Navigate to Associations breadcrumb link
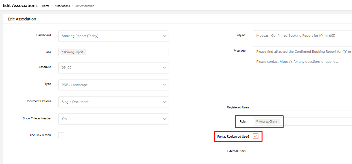The image size is (352, 164). coord(62,6)
